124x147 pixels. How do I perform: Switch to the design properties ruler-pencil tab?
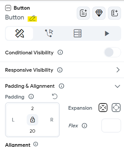coord(19,33)
